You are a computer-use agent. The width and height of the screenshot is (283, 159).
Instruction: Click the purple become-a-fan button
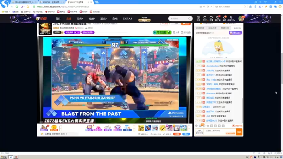pyautogui.click(x=235, y=33)
